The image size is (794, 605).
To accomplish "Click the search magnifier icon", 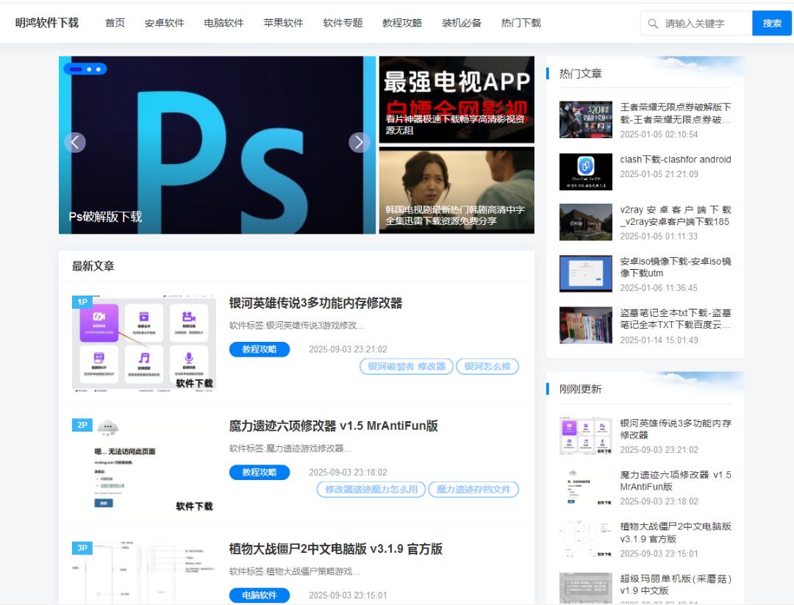I will tap(653, 24).
